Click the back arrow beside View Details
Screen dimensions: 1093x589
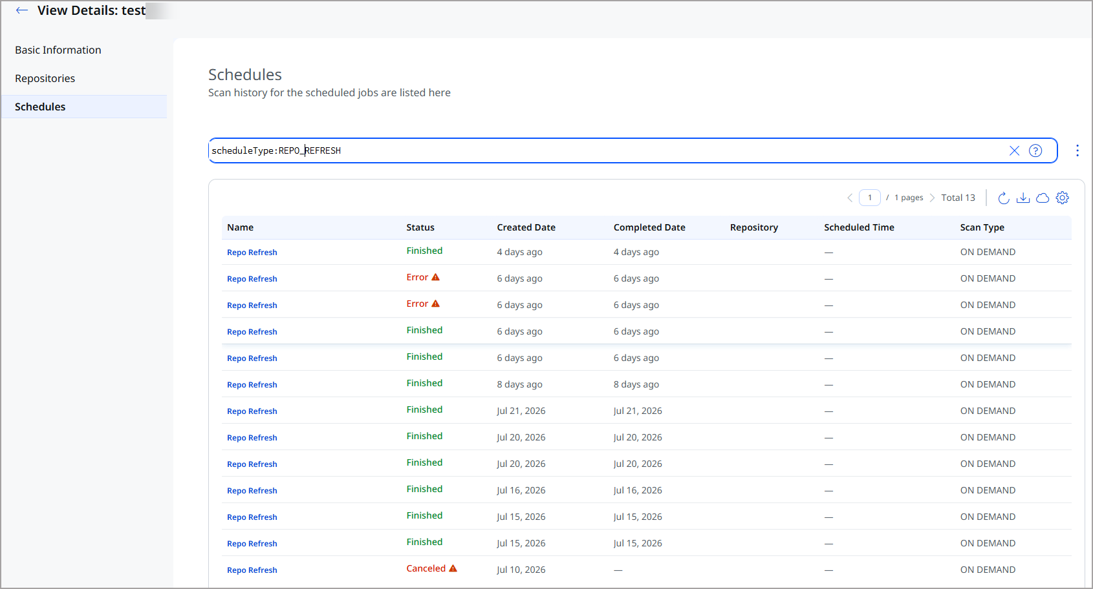point(22,10)
